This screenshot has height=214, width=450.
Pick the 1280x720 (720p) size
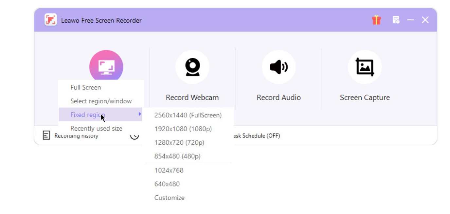(x=179, y=143)
